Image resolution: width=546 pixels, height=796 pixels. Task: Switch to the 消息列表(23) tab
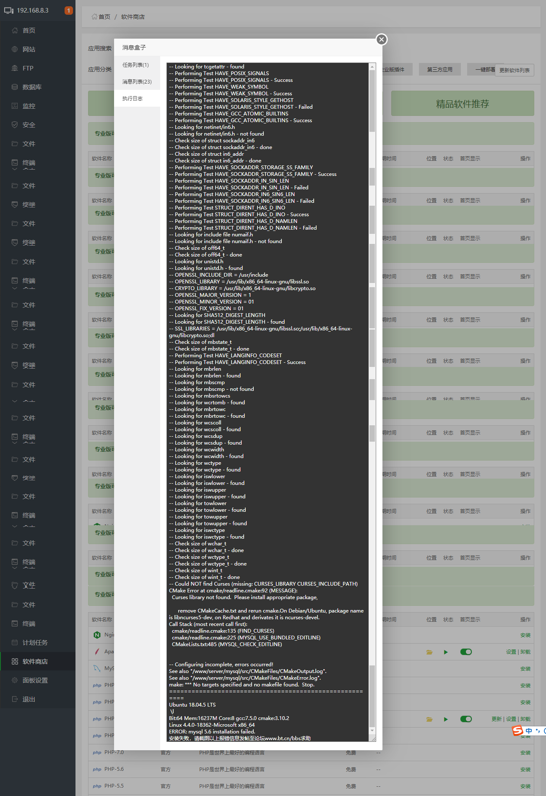point(137,81)
